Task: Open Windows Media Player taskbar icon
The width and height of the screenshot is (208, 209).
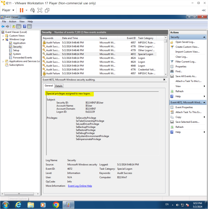Action: (43, 205)
